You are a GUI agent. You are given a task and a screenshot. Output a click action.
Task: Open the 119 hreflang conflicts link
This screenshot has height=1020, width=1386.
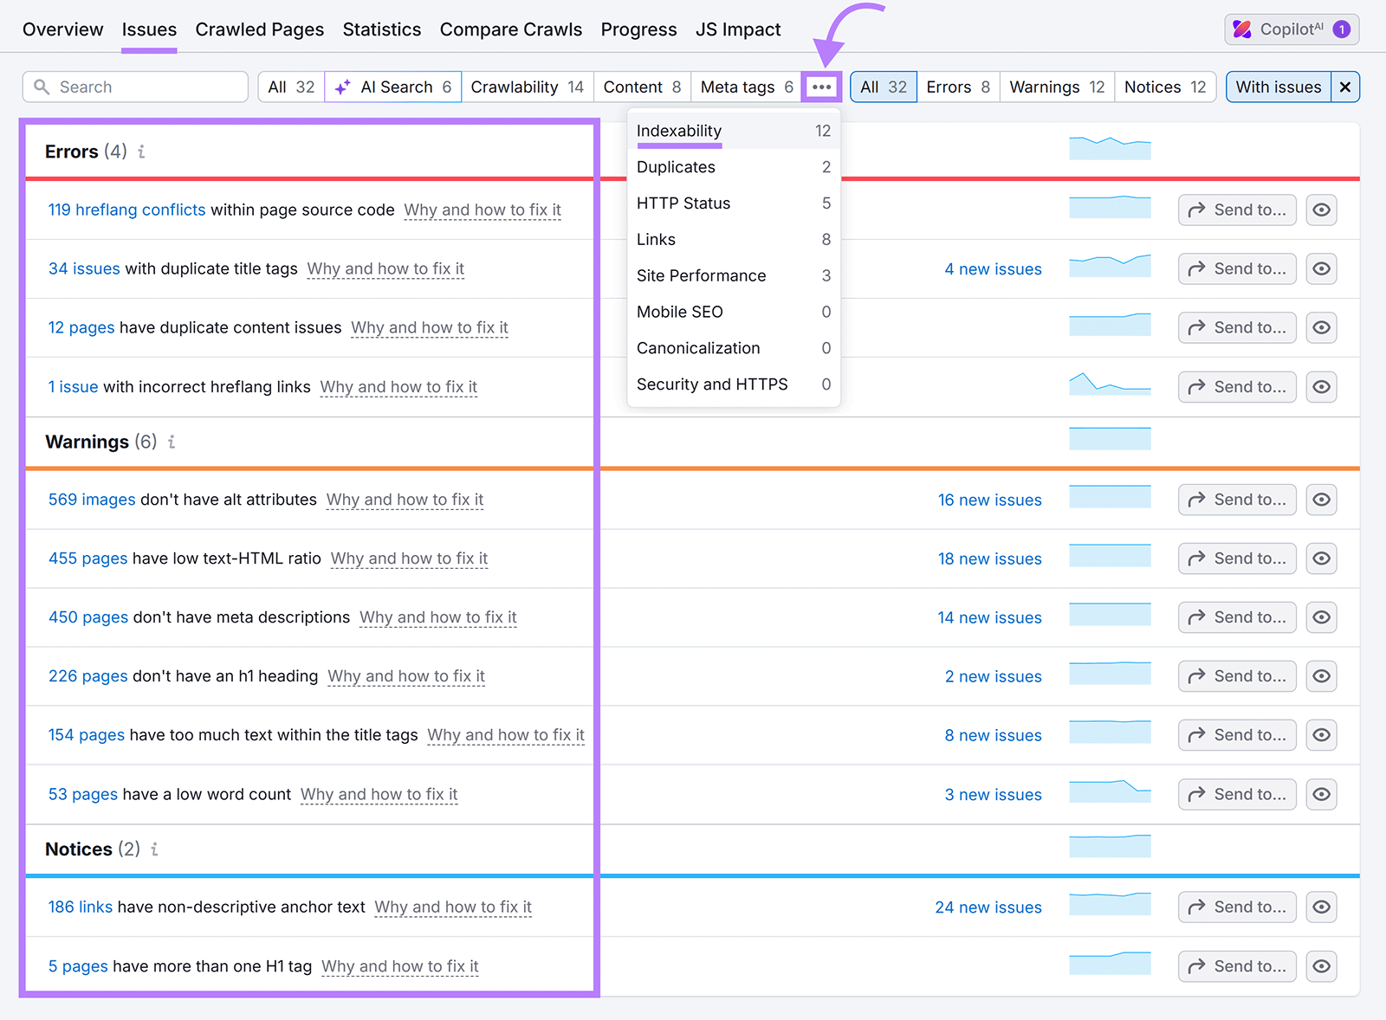[x=126, y=210]
